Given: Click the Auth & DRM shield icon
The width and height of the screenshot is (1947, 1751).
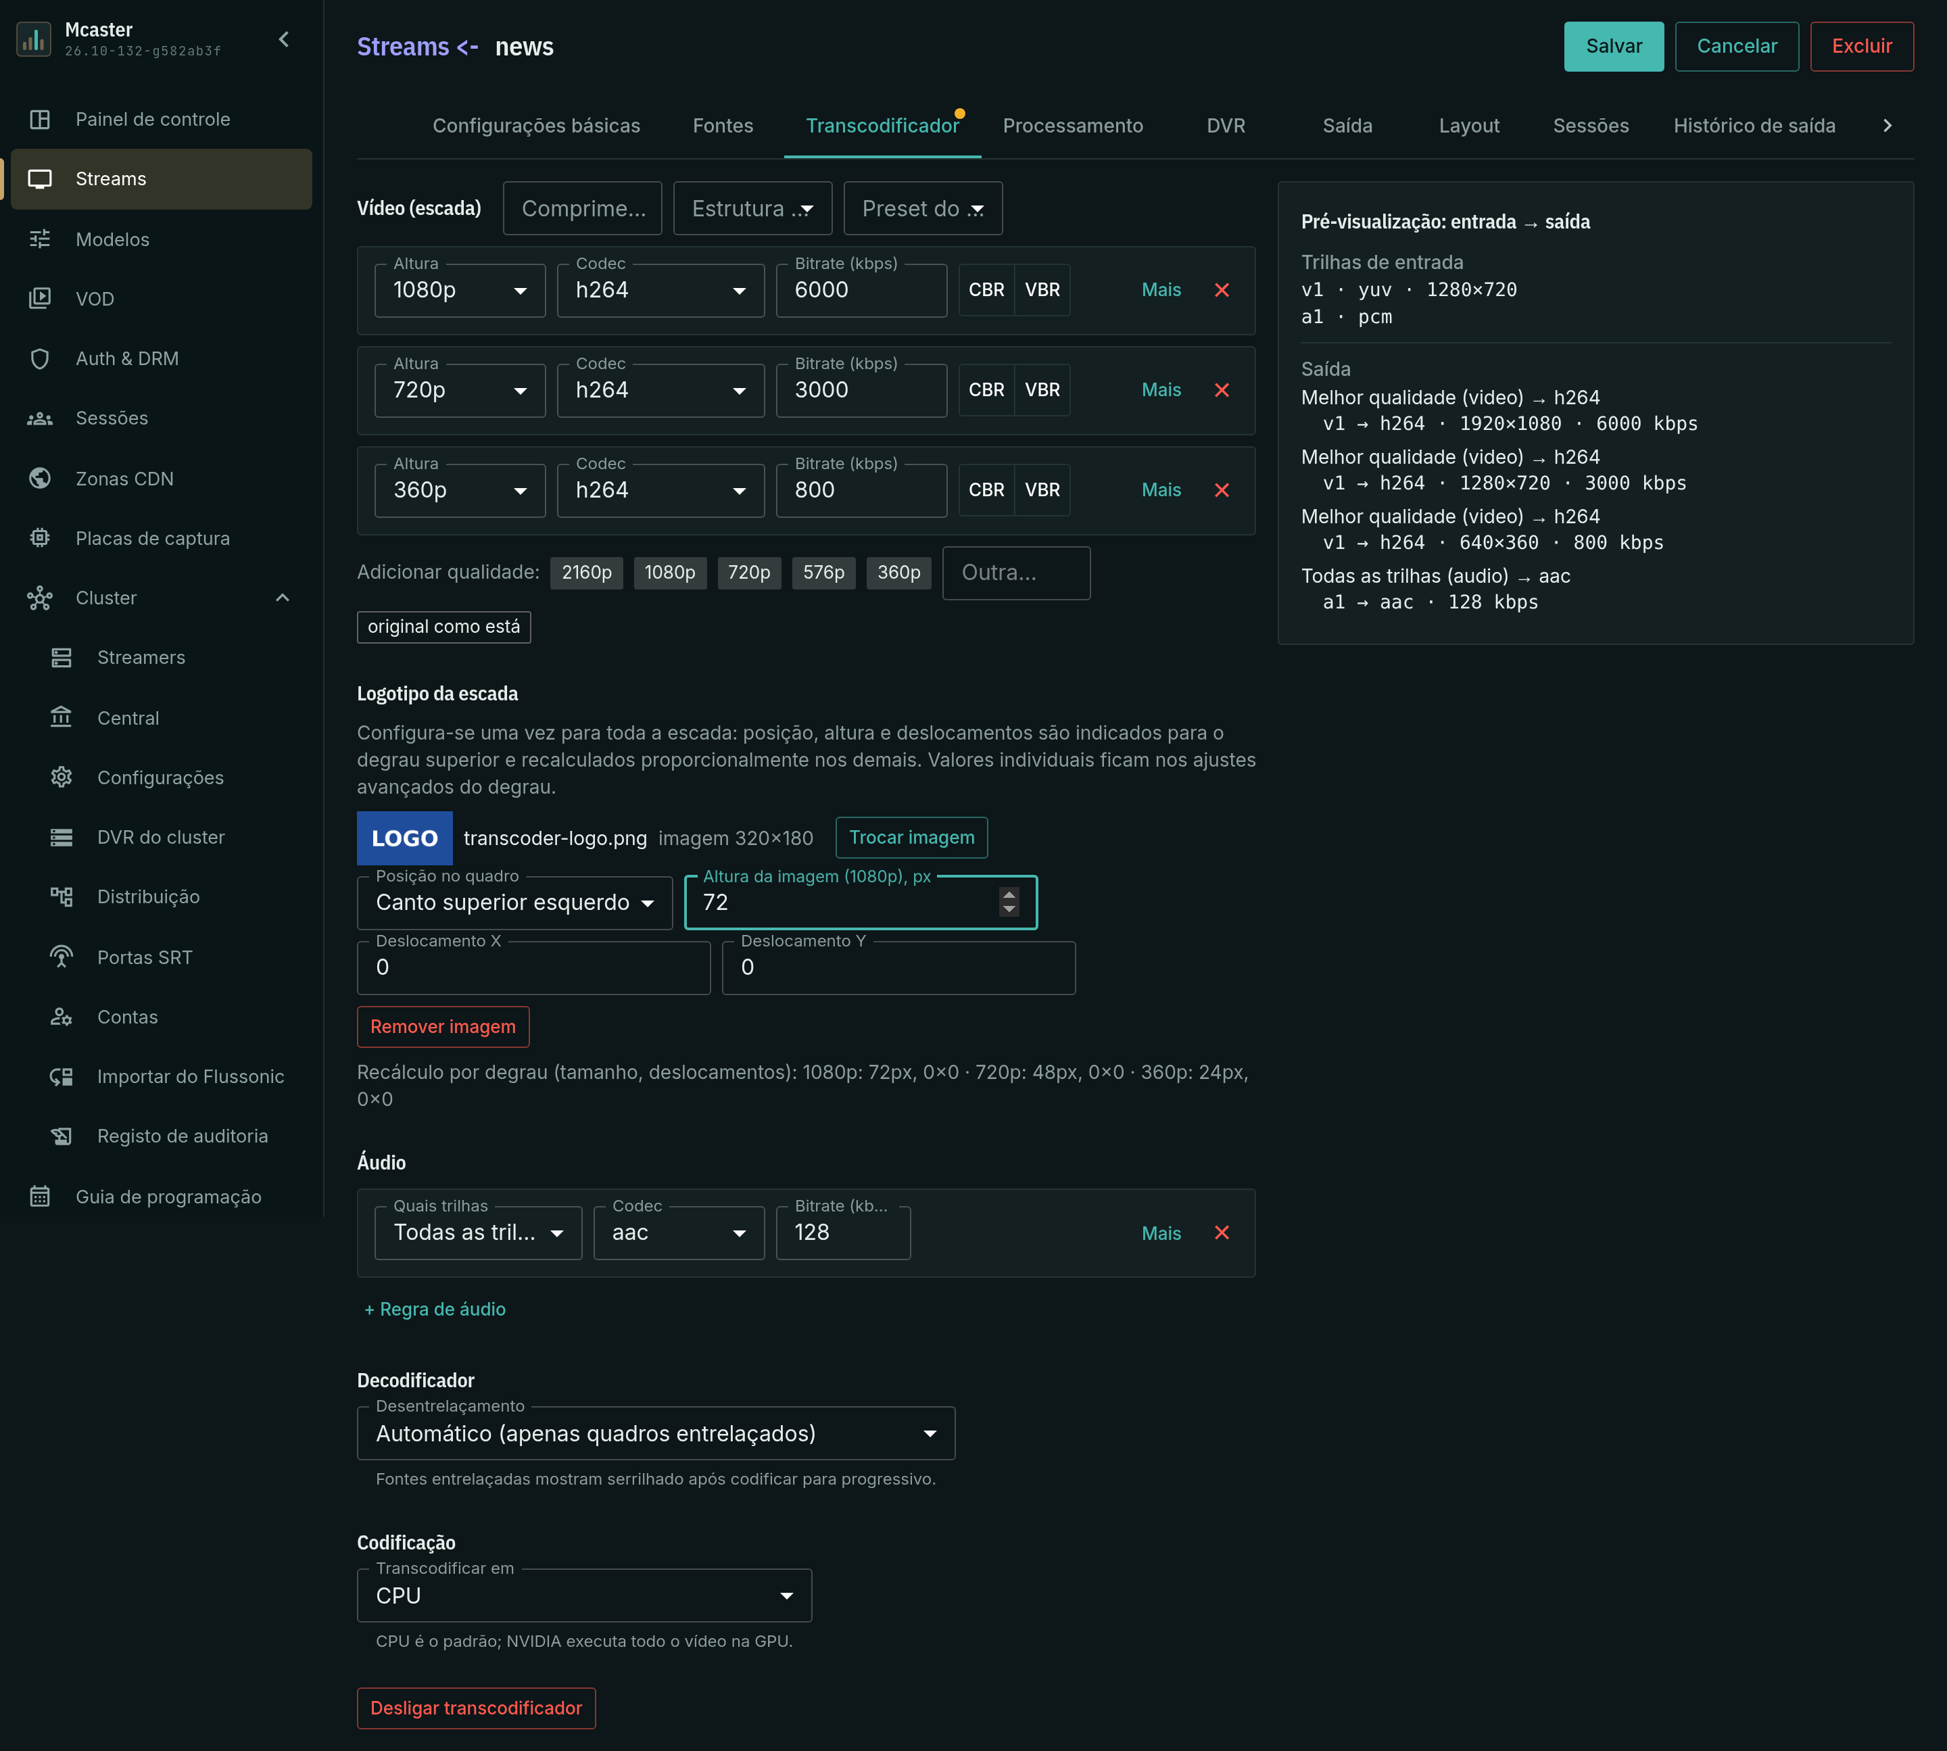Looking at the screenshot, I should pos(39,359).
